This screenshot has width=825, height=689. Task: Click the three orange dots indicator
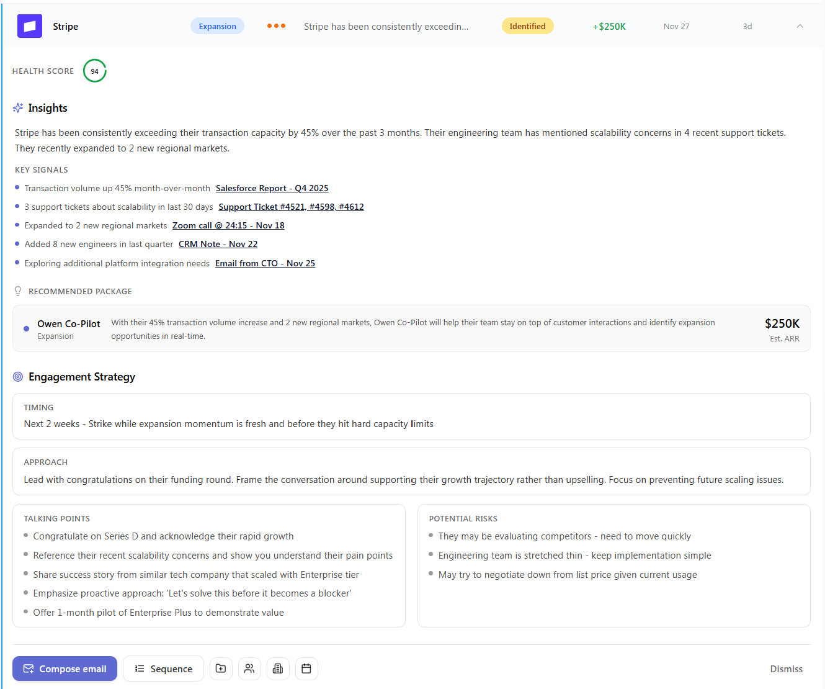click(x=276, y=26)
